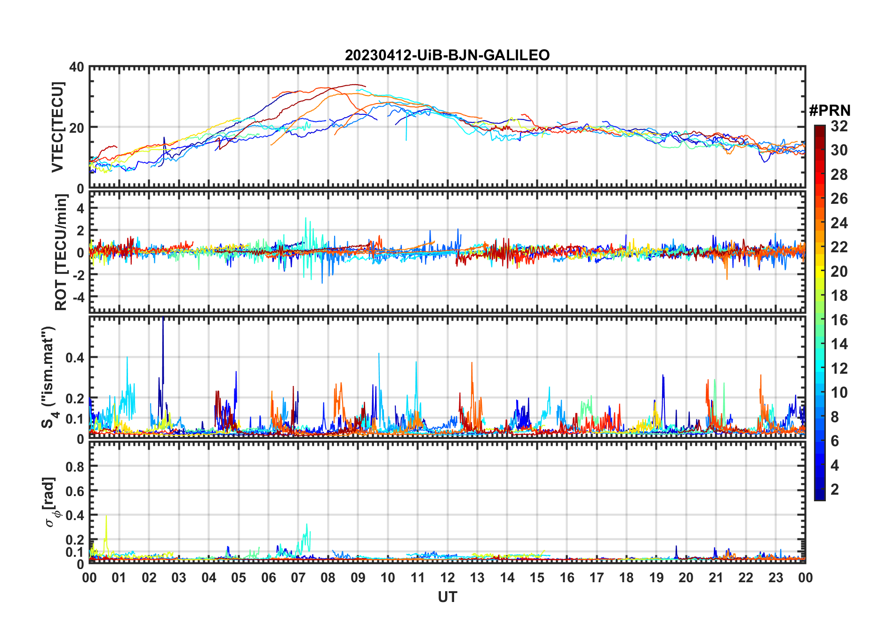
Task: Select UT hour label 07
Action: (x=298, y=578)
